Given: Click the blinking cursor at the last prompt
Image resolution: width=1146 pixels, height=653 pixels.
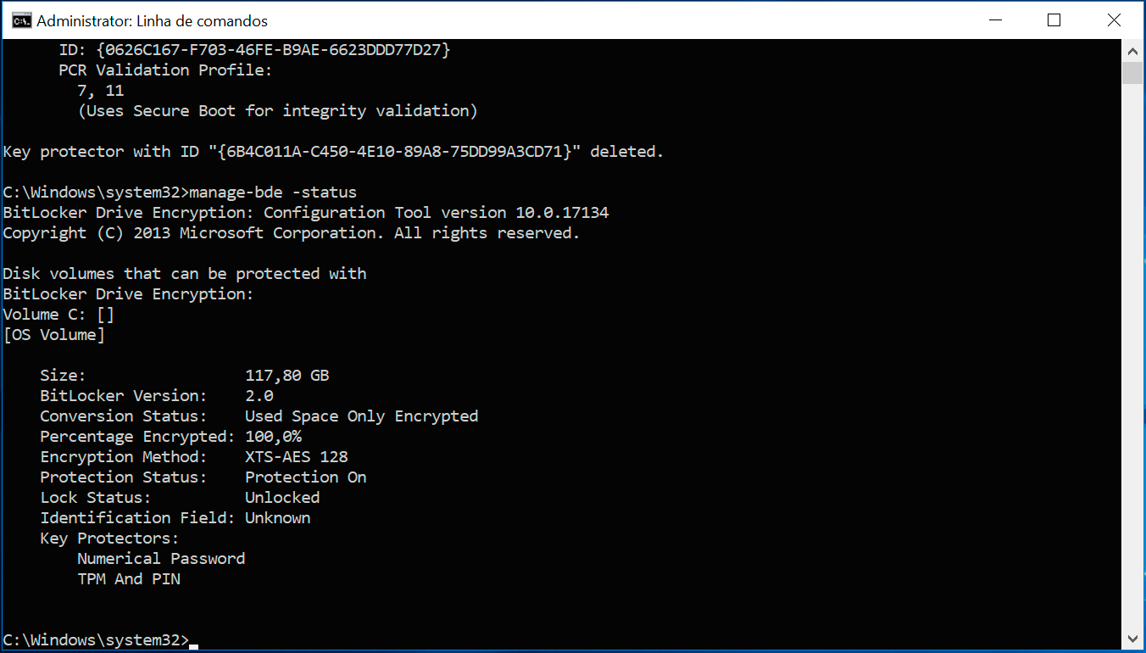Looking at the screenshot, I should 194,645.
